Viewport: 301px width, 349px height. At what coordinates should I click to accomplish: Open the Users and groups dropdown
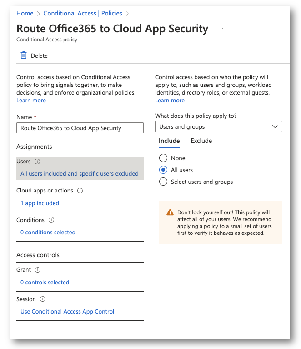[x=218, y=126]
